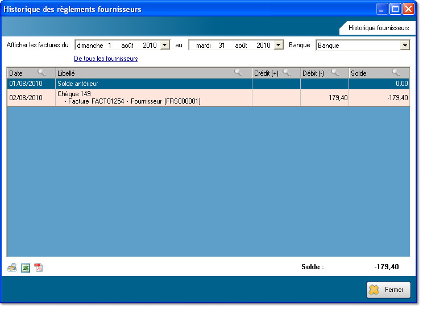Image resolution: width=423 pixels, height=309 pixels.
Task: Select the Historique fournisseurs tab
Action: (x=378, y=27)
